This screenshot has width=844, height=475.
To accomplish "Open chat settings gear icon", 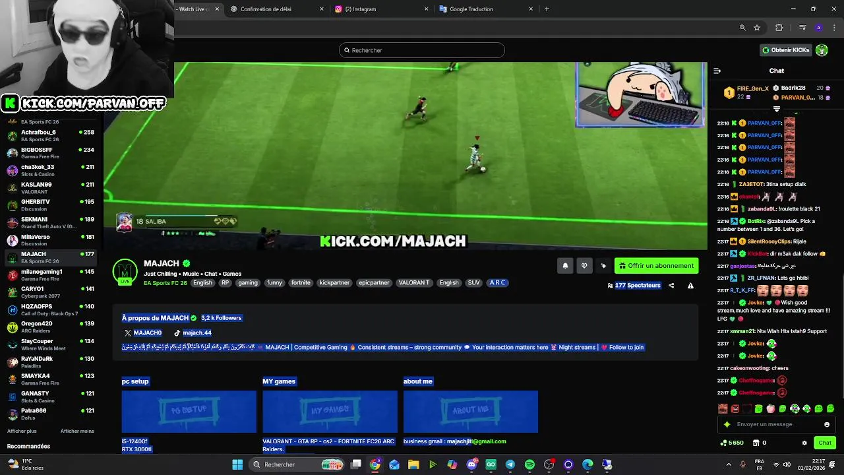I will (804, 443).
